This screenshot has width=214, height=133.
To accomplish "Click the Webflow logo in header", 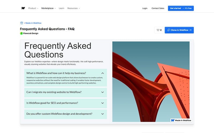I will click(x=23, y=8).
